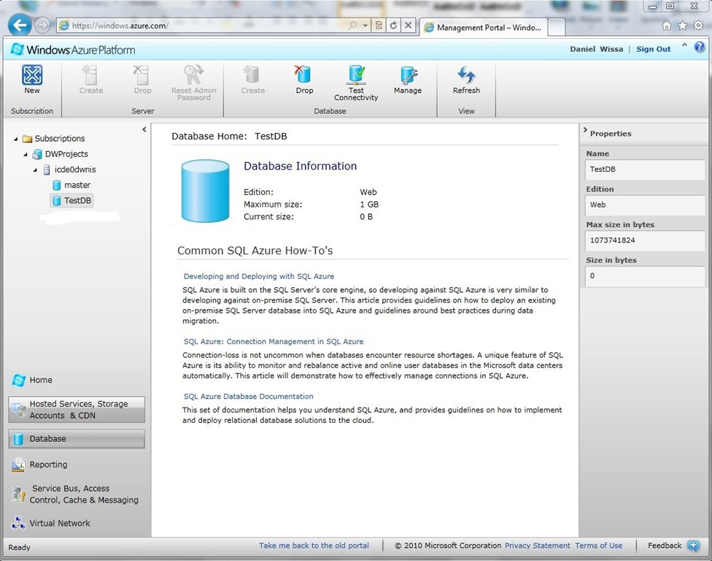Open the Reporting navigation section

(39, 465)
